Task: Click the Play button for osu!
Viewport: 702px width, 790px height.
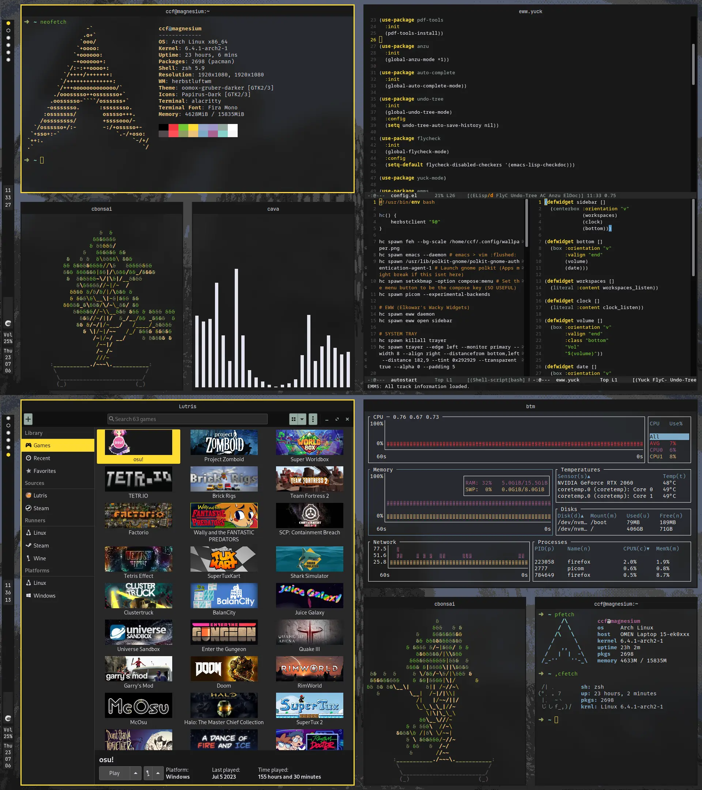Action: pos(114,773)
